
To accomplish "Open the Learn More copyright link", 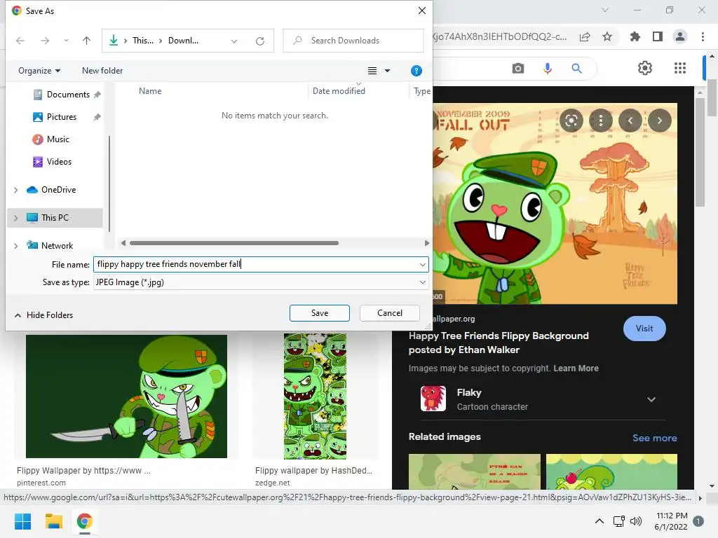I will click(576, 368).
